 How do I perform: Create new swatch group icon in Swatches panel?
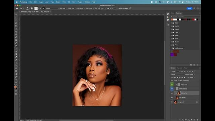coord(191,65)
